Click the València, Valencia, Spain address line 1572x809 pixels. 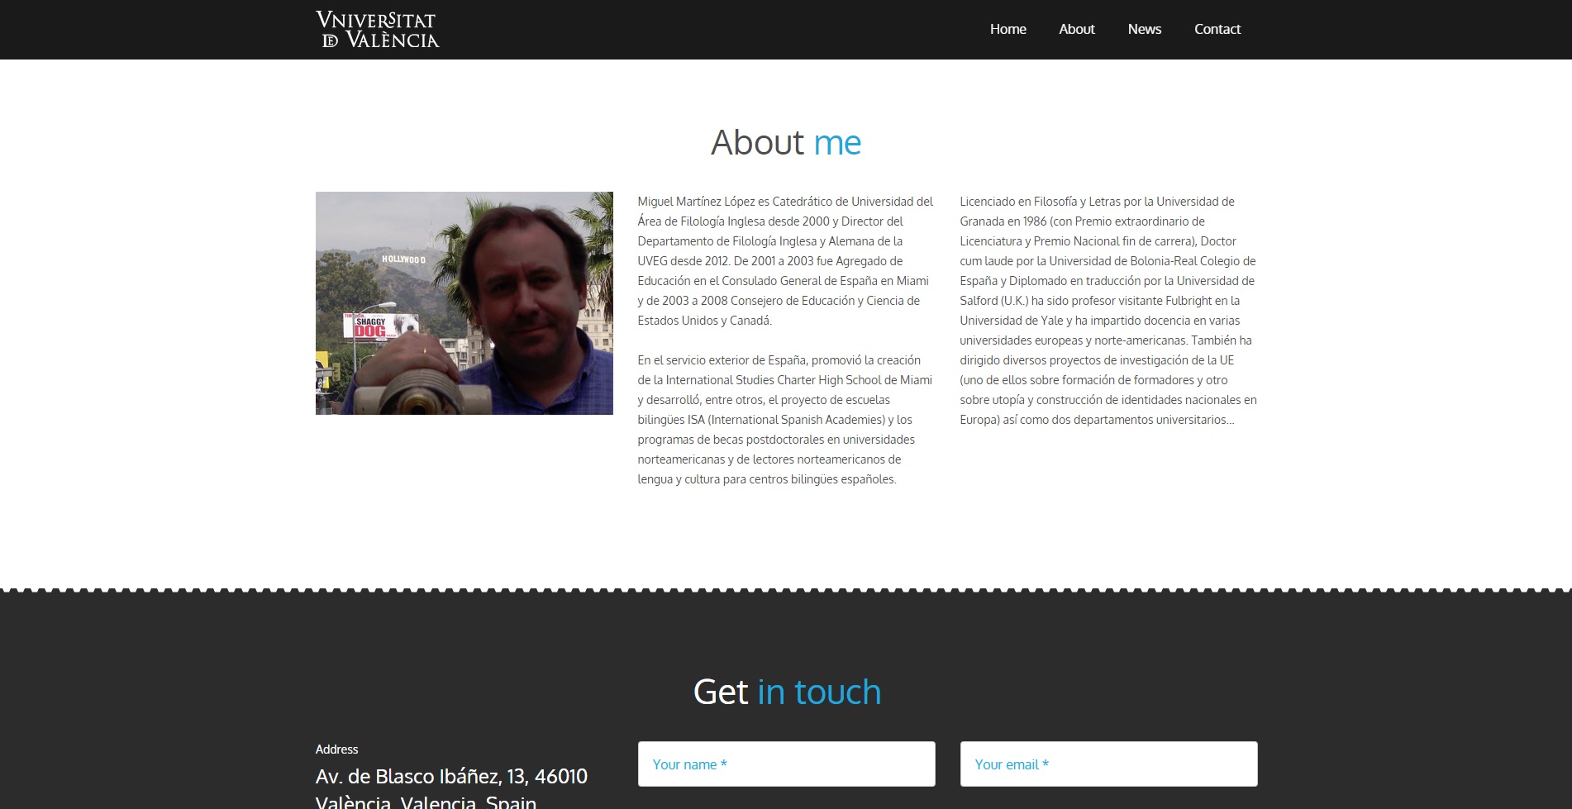(x=426, y=802)
